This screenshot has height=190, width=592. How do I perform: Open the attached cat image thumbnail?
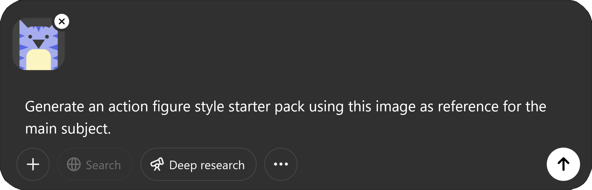tap(38, 44)
